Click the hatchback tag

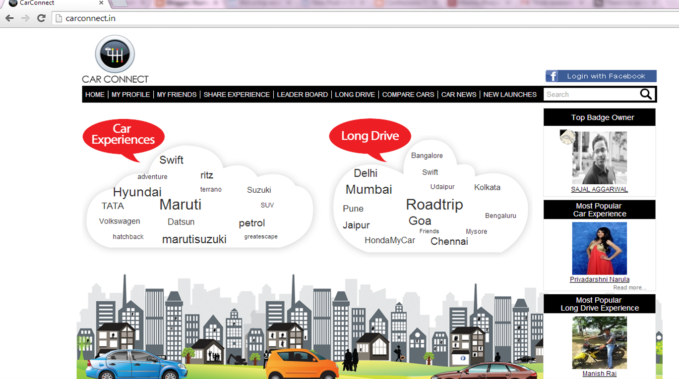tap(128, 237)
